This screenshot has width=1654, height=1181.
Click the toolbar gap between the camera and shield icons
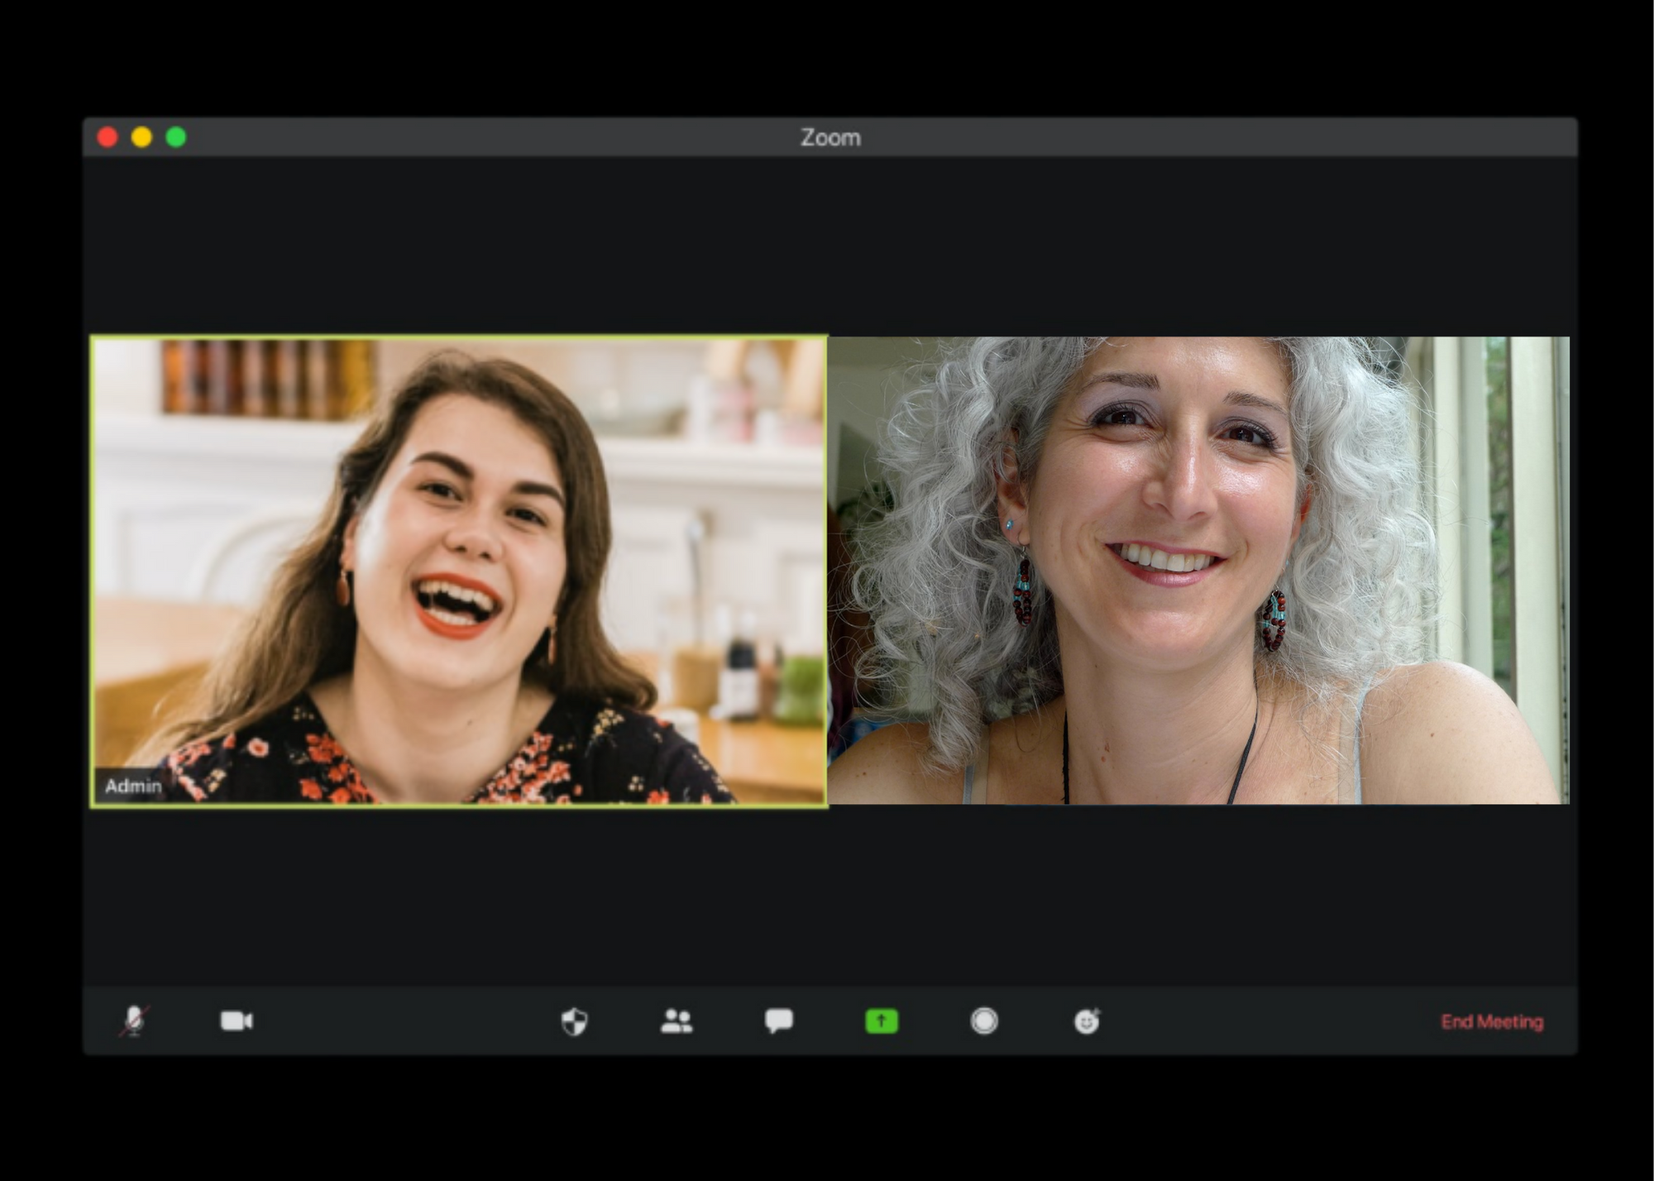point(405,1021)
